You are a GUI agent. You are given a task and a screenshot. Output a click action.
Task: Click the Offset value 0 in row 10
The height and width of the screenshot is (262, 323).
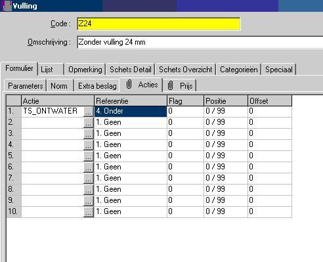pyautogui.click(x=270, y=212)
